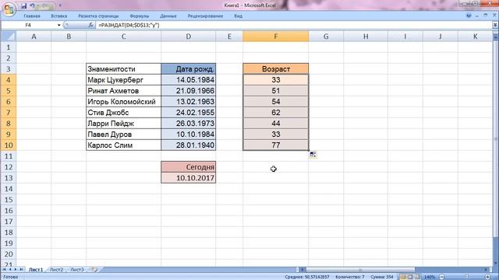Click the Select All corner triangle
Screen dimensions: 499x280
coord(9,37)
